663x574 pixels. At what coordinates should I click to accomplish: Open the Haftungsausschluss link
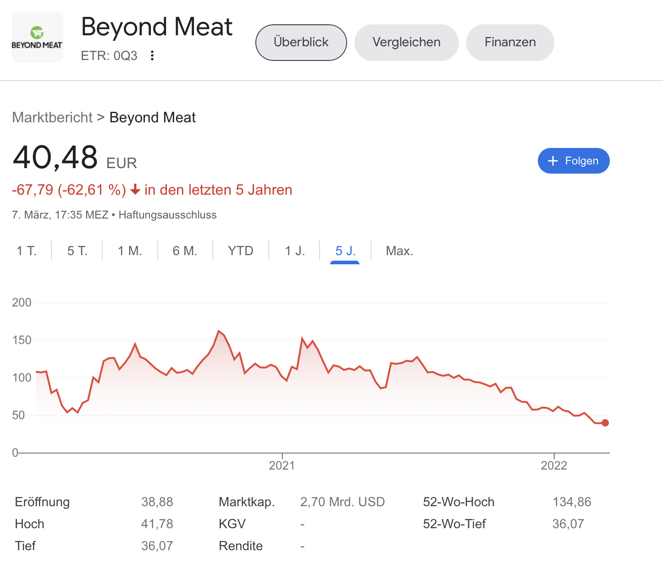pyautogui.click(x=167, y=215)
